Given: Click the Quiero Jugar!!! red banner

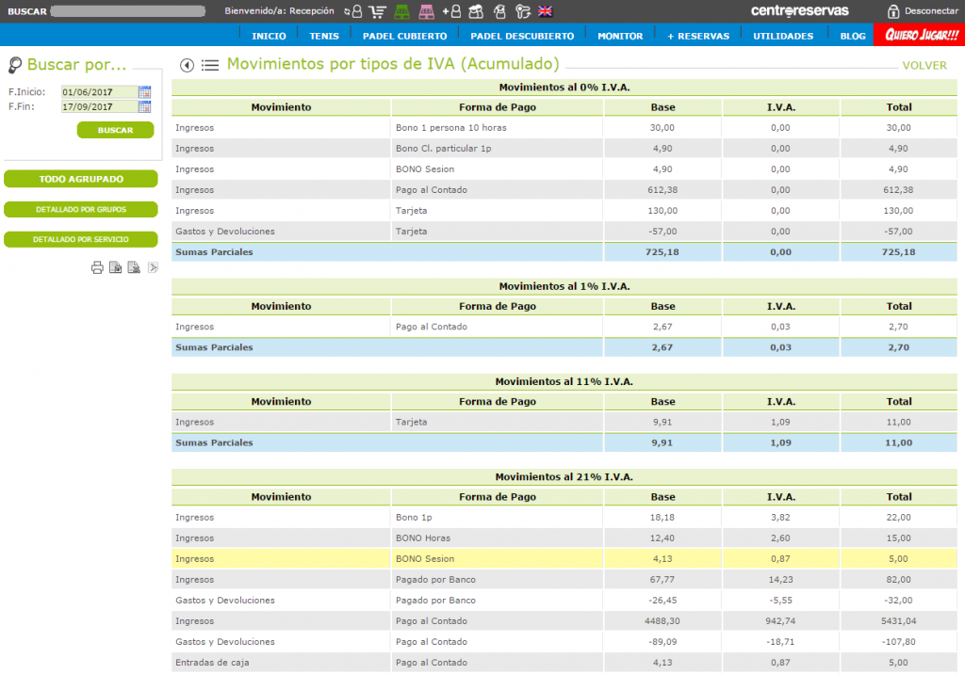Looking at the screenshot, I should click(920, 35).
